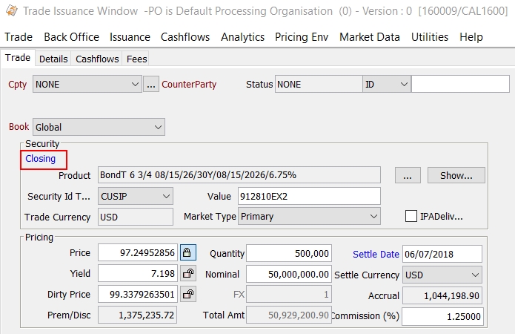Switch to the Fees tab

click(136, 59)
